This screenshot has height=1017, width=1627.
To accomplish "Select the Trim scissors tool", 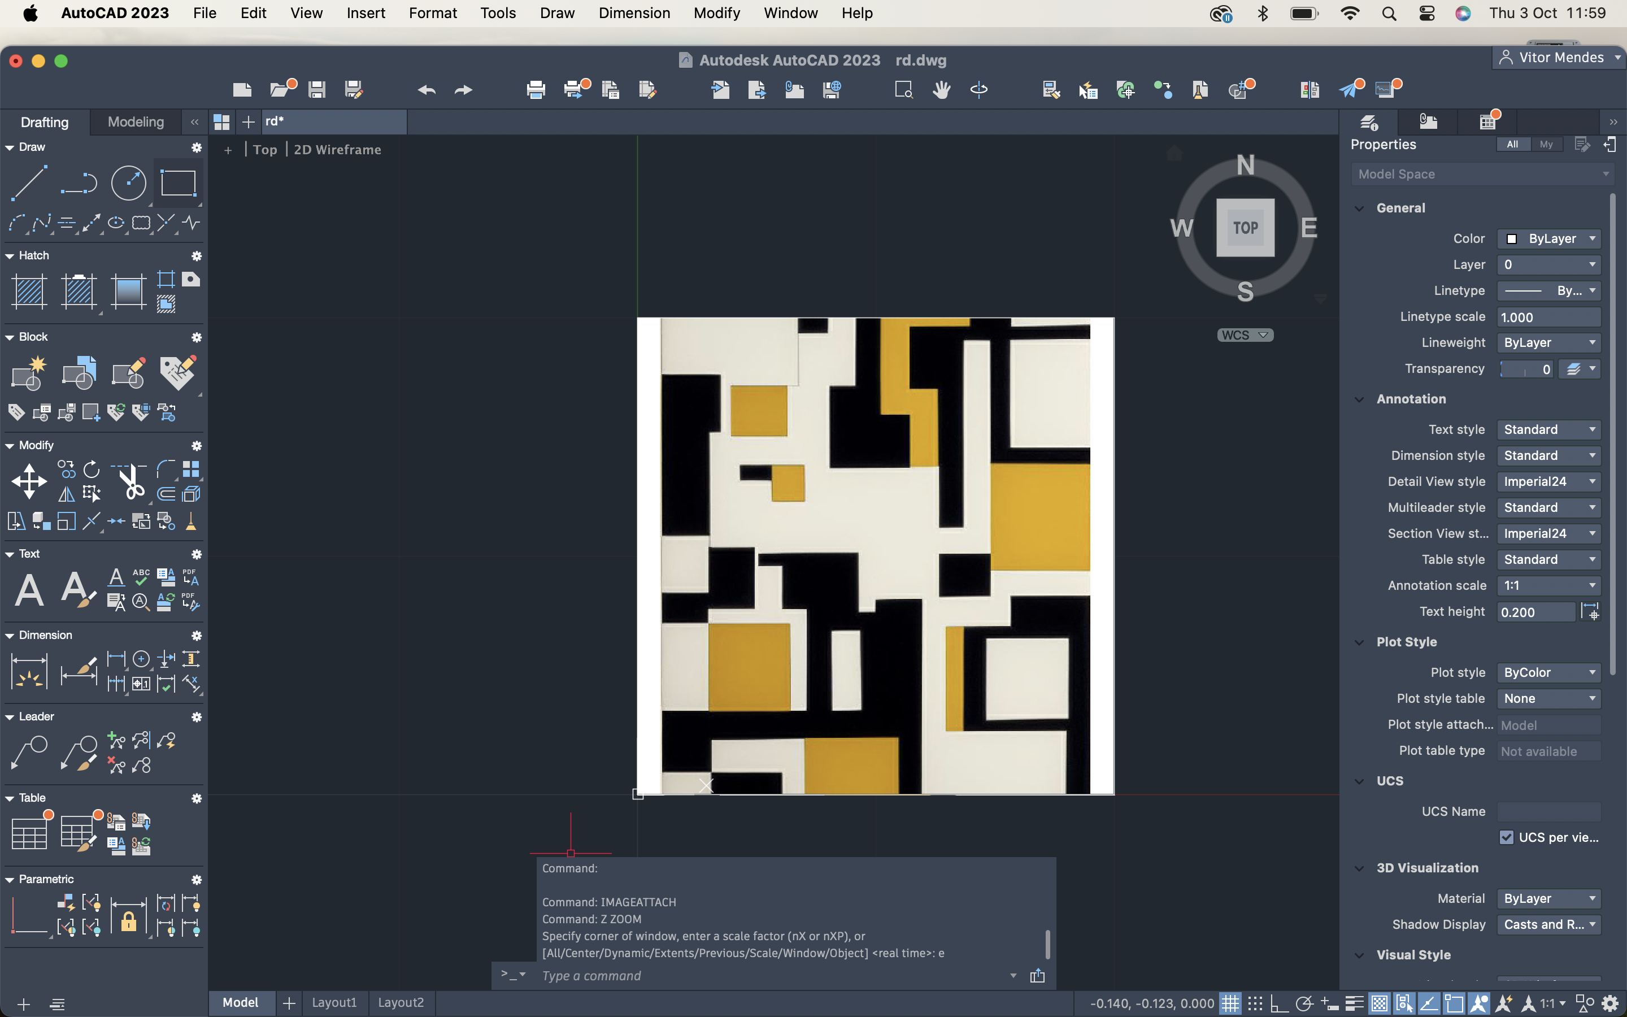I will pyautogui.click(x=130, y=481).
